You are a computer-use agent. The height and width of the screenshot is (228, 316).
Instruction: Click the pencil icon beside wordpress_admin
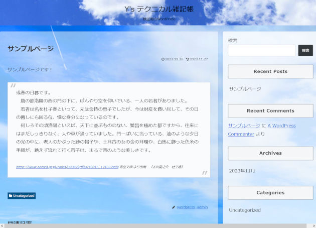(174, 207)
